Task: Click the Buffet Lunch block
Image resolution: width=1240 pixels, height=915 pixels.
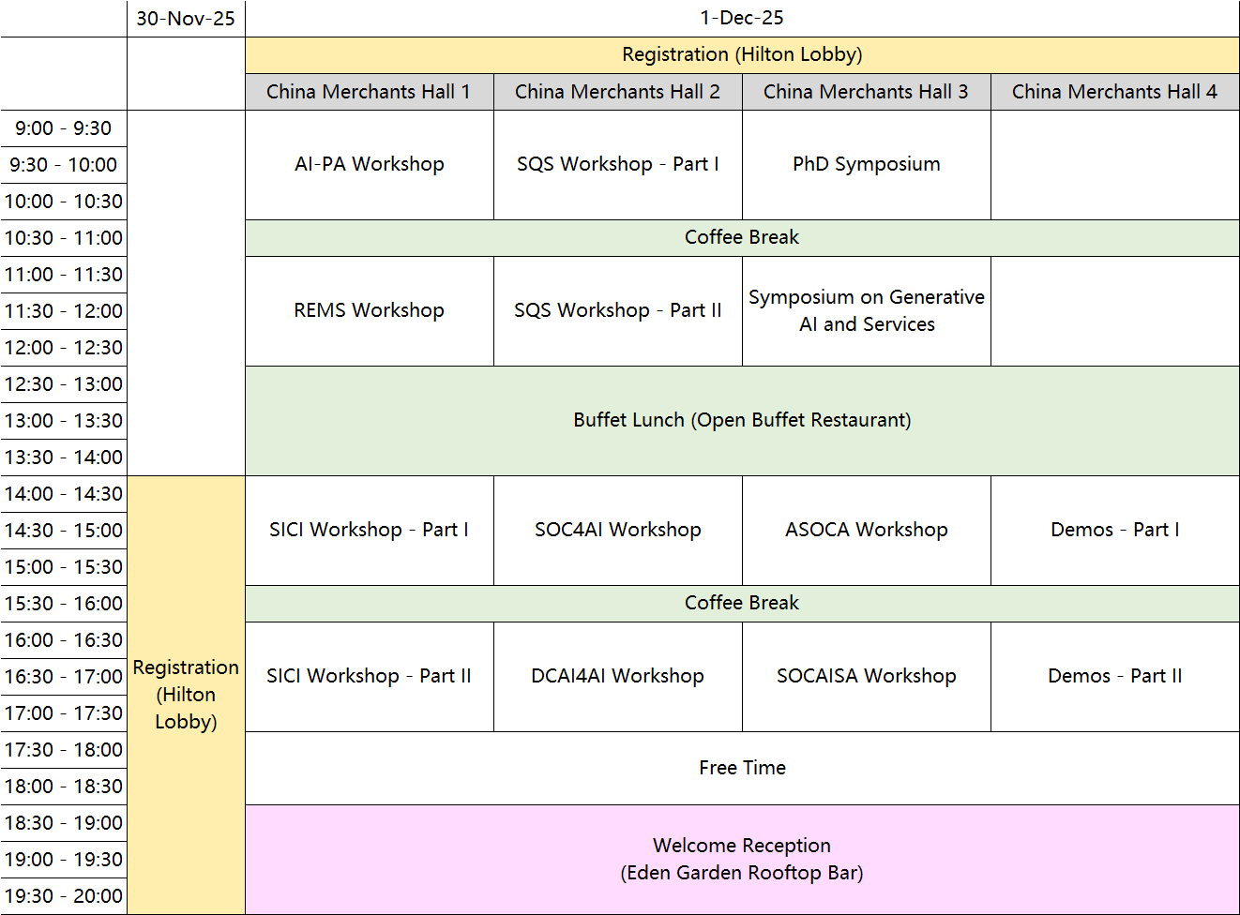Action: [x=741, y=420]
